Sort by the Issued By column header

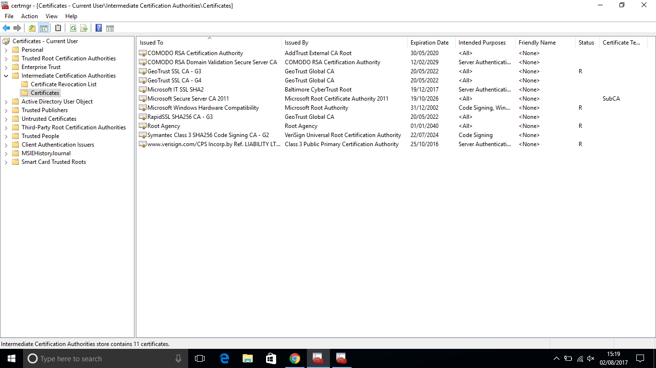[344, 43]
